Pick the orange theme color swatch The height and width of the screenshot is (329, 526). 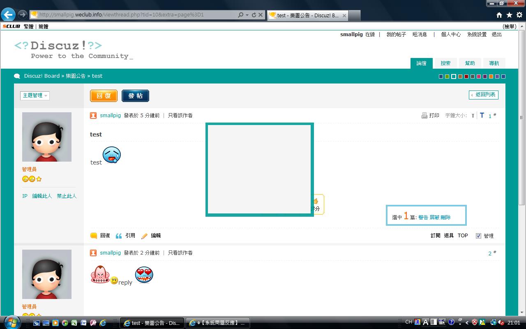tap(491, 76)
